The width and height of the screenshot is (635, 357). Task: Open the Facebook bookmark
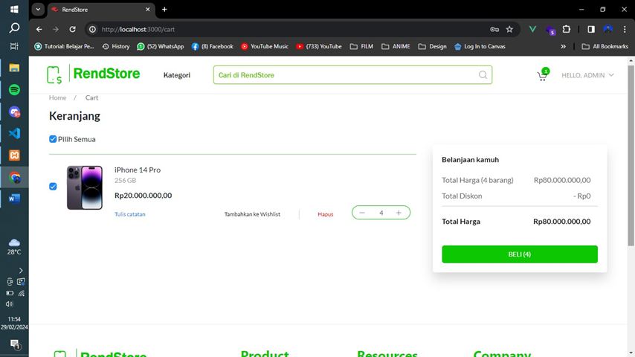tap(212, 47)
